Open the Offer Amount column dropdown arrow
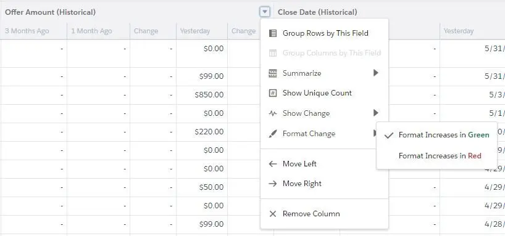The width and height of the screenshot is (505, 236). [265, 12]
